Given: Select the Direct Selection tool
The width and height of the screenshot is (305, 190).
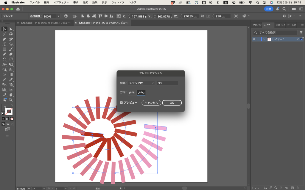Looking at the screenshot, I should (11, 29).
